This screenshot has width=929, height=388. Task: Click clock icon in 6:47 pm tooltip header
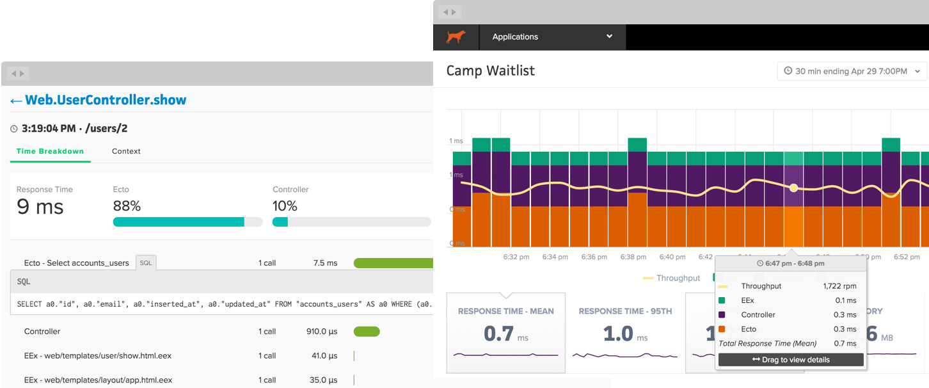[x=760, y=263]
